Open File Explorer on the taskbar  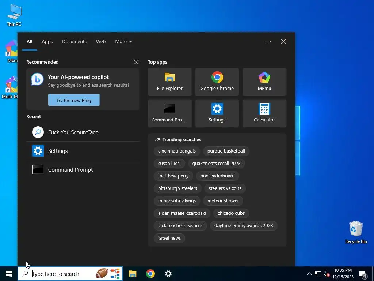click(x=132, y=274)
